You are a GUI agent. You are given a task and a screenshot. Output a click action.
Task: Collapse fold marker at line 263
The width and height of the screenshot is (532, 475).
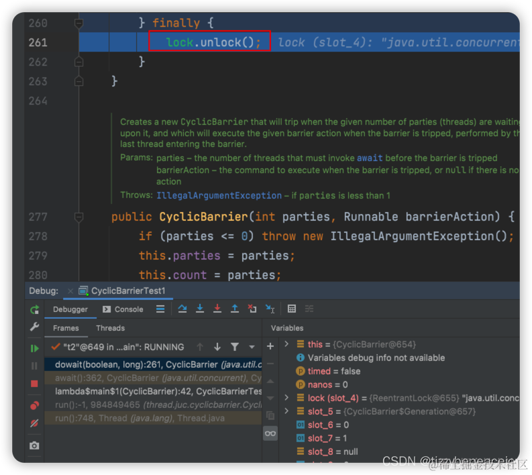click(78, 81)
